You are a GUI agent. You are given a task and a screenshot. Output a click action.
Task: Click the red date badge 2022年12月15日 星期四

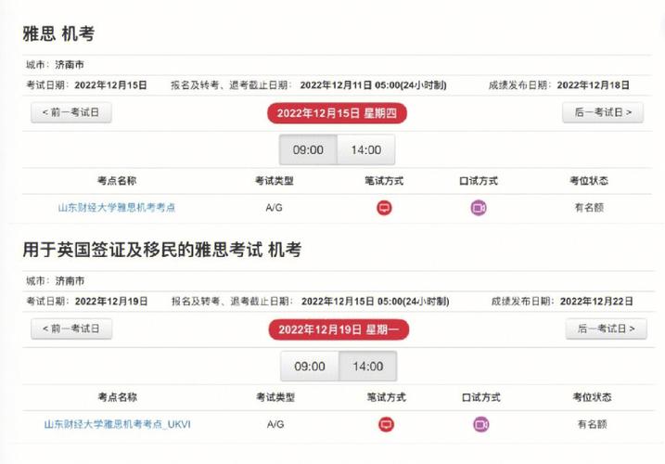click(x=337, y=113)
